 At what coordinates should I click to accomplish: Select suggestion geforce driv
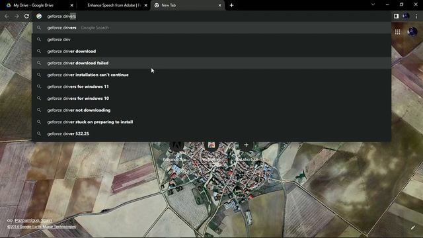coord(211,40)
